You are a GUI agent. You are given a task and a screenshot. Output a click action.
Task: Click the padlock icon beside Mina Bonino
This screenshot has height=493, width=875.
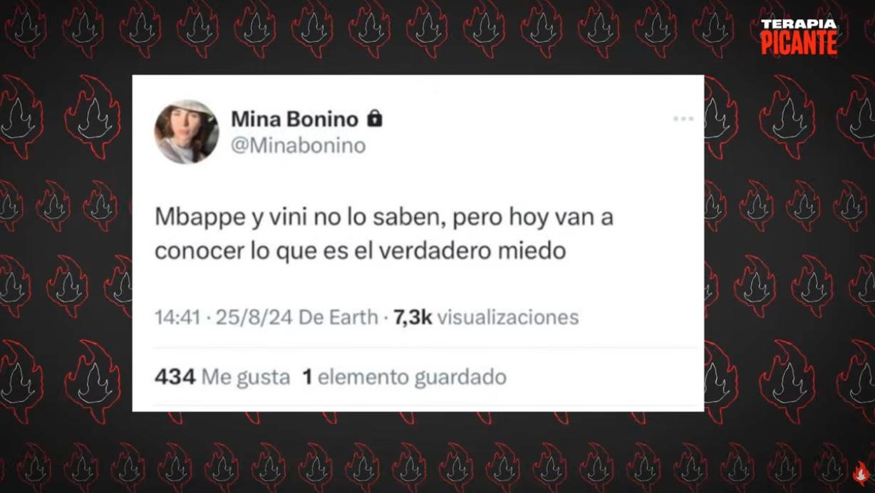pyautogui.click(x=374, y=119)
